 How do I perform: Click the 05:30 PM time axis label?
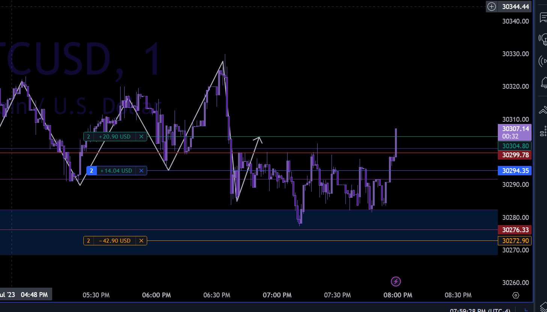pyautogui.click(x=96, y=295)
